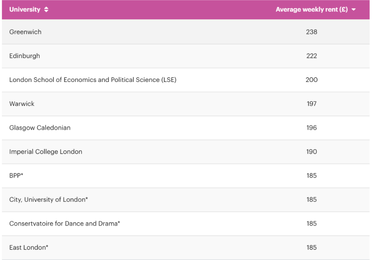Click the 222 rent value for Edinburgh
The height and width of the screenshot is (260, 372).
click(312, 56)
